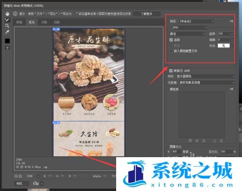The image size is (242, 191).
Task: Open the JPEG file format dropdown
Action: tap(189, 28)
